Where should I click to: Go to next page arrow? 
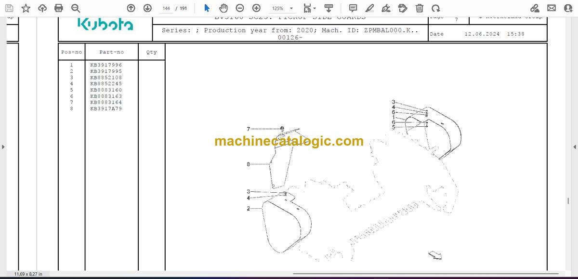coord(147,8)
